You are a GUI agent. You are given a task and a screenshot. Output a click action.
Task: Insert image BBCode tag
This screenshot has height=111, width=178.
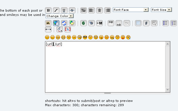pos(48,23)
